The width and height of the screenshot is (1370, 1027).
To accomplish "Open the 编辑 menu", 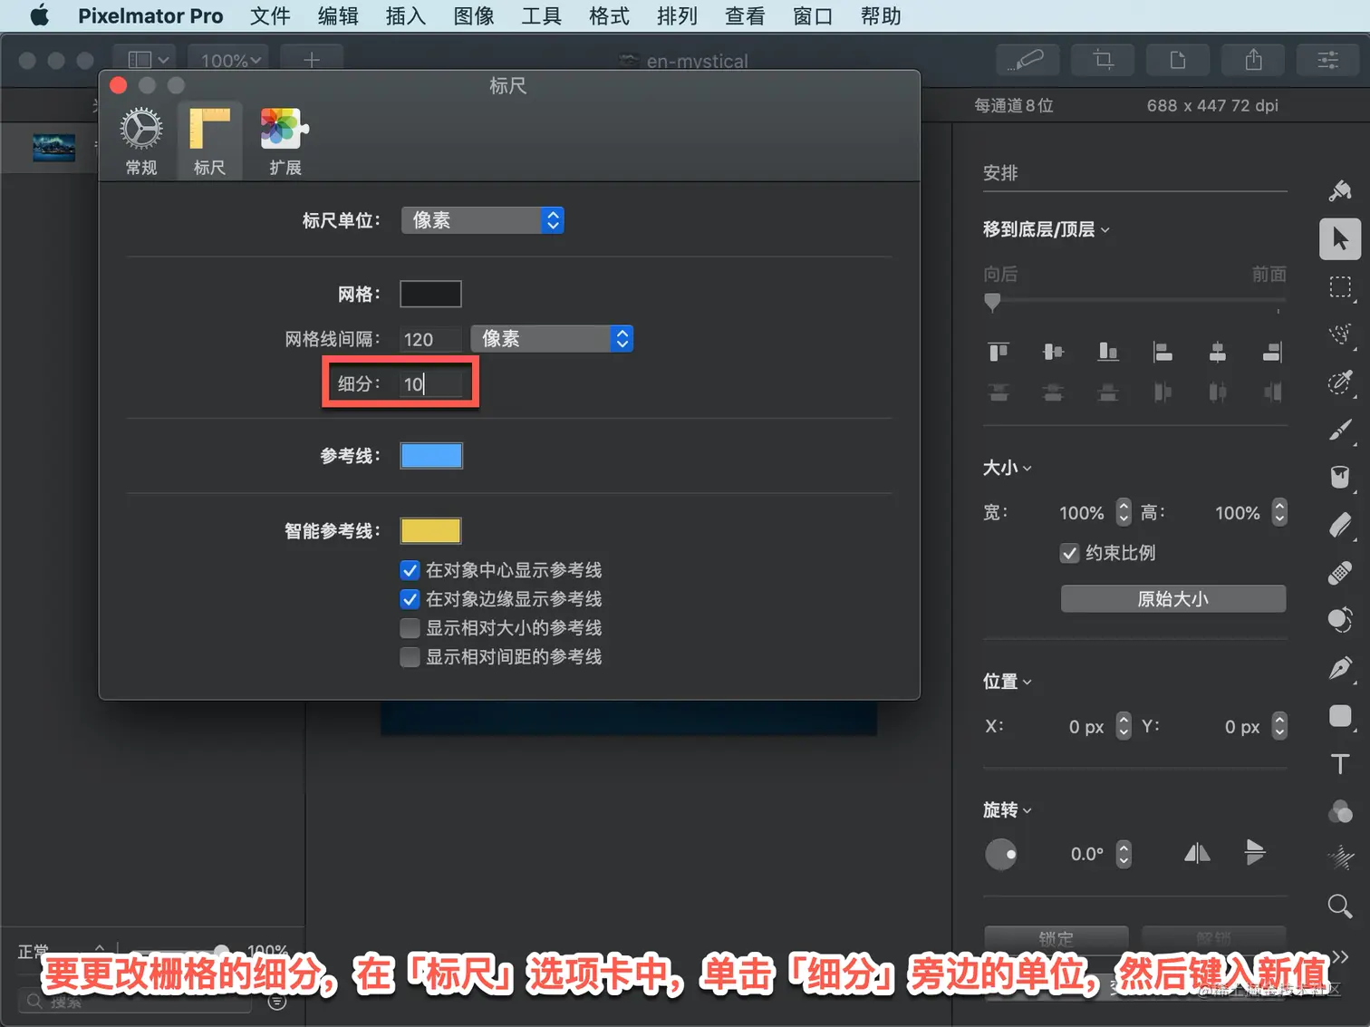I will [338, 16].
